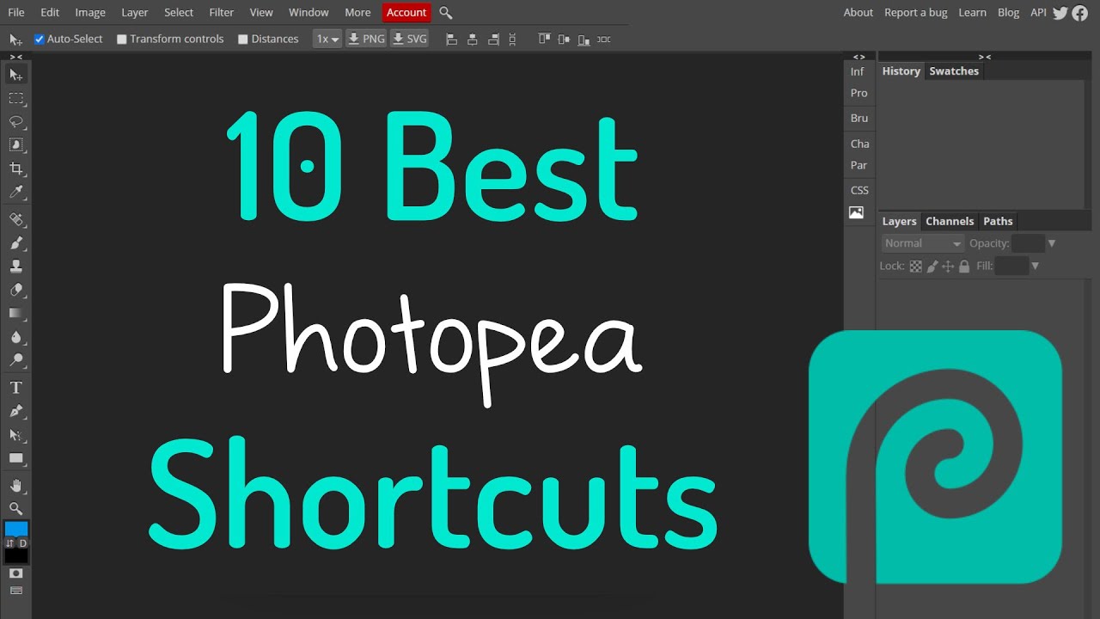Select the Rectangle Select tool
This screenshot has height=619, width=1100.
(15, 99)
